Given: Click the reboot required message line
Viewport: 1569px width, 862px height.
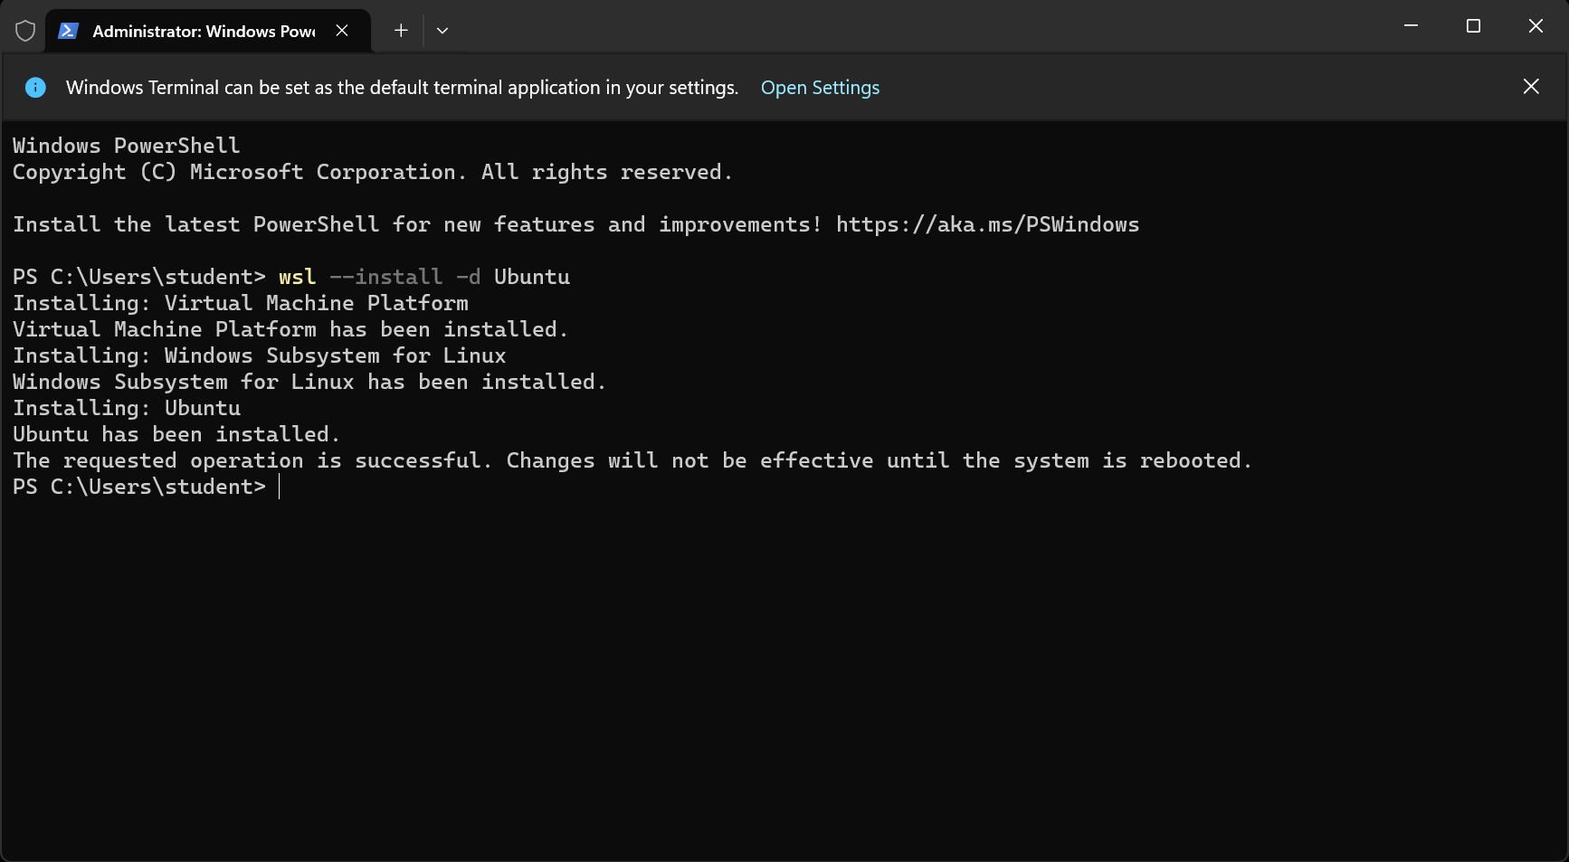Looking at the screenshot, I should [632, 459].
